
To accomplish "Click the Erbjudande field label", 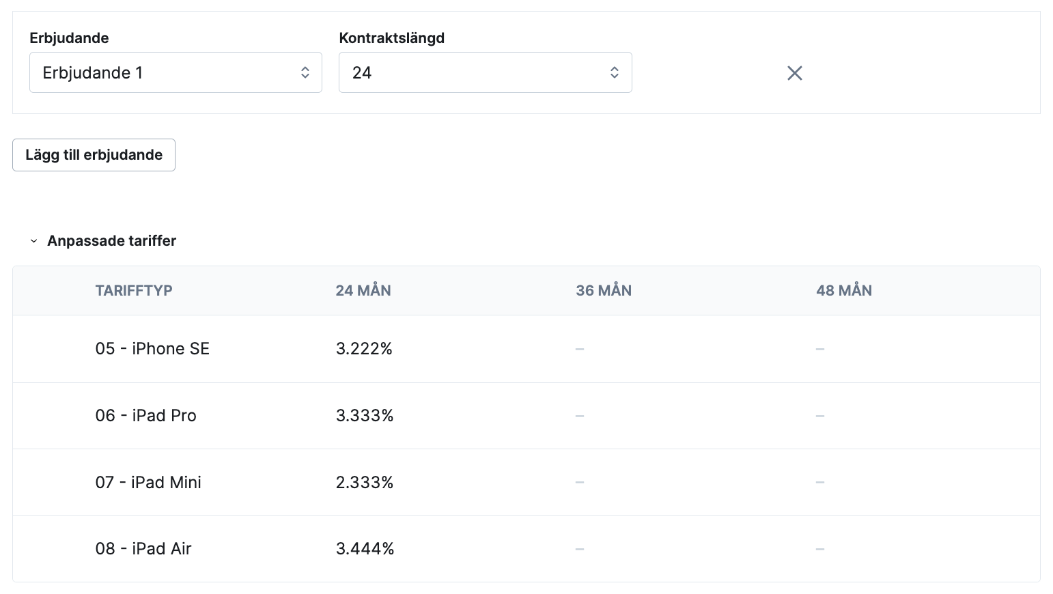I will tap(69, 38).
